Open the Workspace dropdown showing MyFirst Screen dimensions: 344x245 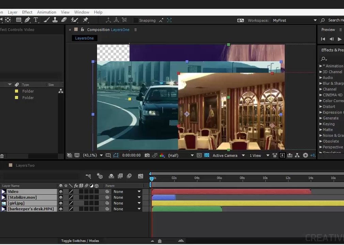pos(294,20)
